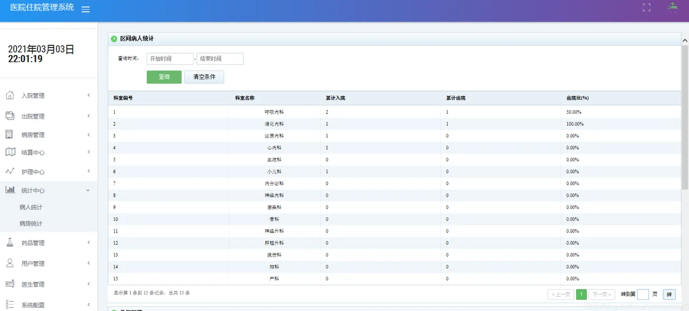The image size is (689, 311).
Task: Select the 泌尿内科 department cell
Action: click(274, 136)
